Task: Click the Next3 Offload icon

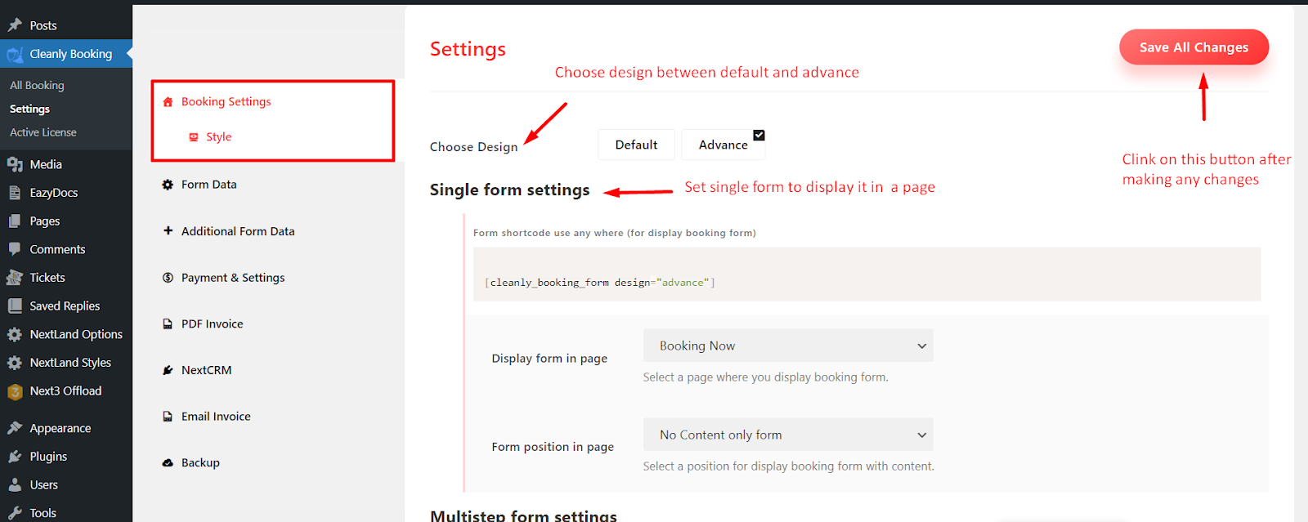Action: (x=15, y=391)
